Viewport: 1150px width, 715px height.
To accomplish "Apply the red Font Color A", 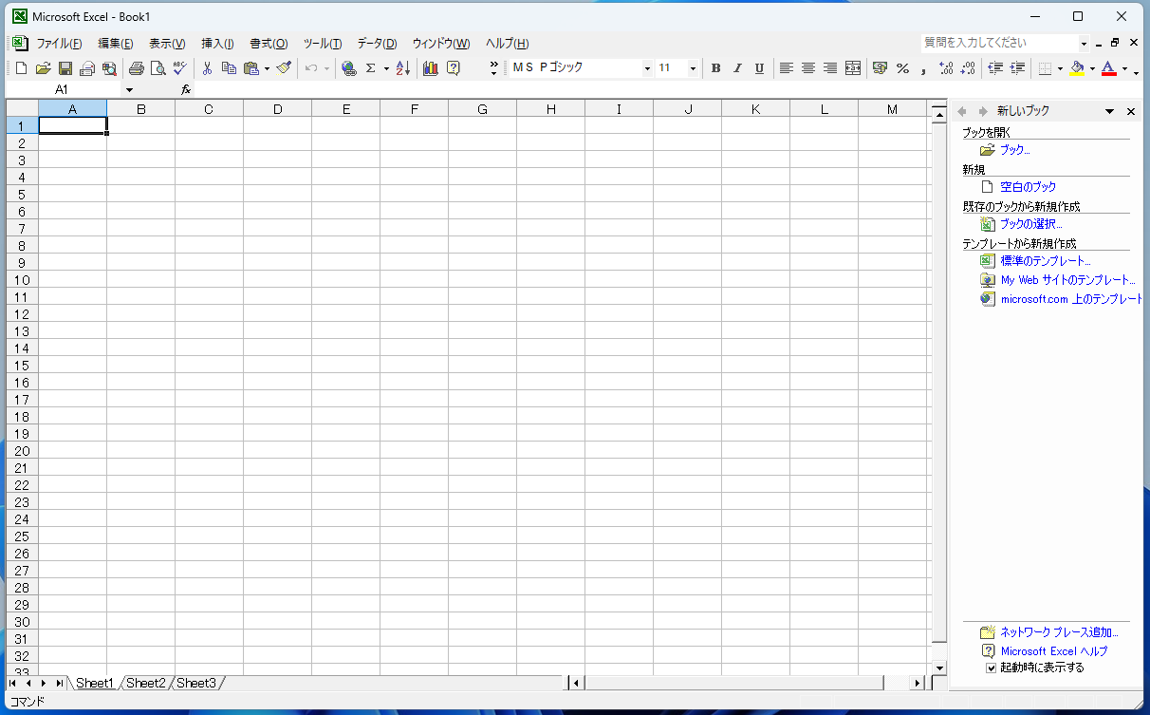I will pyautogui.click(x=1109, y=68).
